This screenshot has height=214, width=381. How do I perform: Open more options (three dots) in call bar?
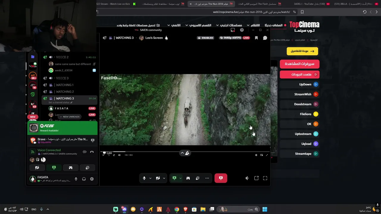[x=207, y=178]
